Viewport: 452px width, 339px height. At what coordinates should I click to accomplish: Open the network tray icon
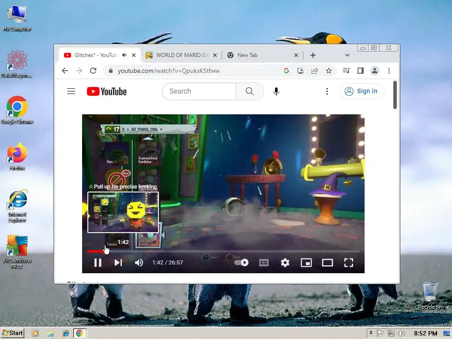(x=391, y=333)
